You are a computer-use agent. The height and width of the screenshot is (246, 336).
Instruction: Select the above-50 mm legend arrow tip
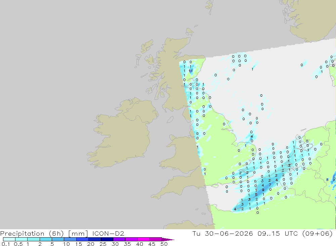(x=168, y=240)
